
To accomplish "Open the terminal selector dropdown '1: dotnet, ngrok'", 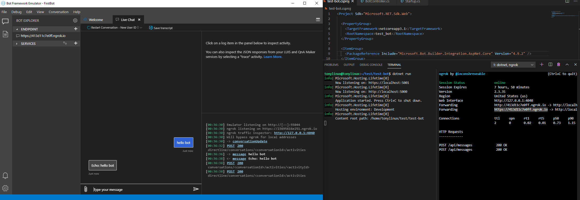I will 513,65.
